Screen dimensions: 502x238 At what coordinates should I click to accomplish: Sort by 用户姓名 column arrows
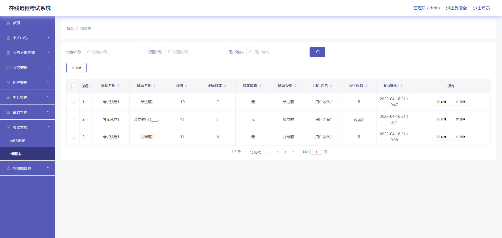pyautogui.click(x=331, y=86)
